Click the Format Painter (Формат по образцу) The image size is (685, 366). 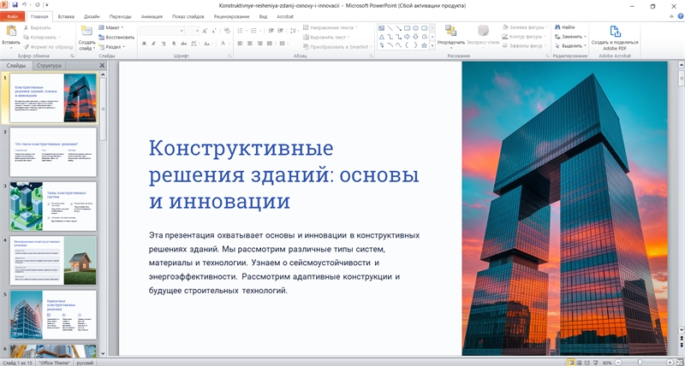[x=49, y=46]
